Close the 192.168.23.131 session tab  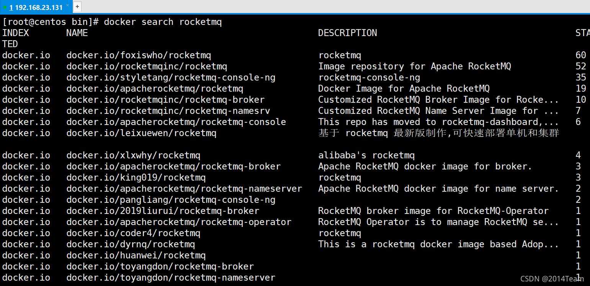pyautogui.click(x=68, y=6)
